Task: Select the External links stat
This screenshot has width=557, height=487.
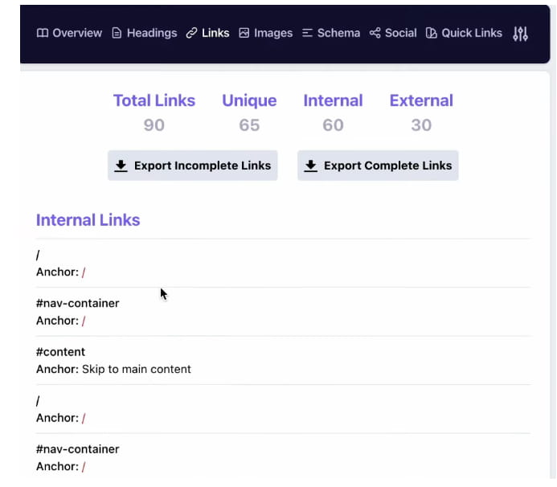Action: [421, 100]
